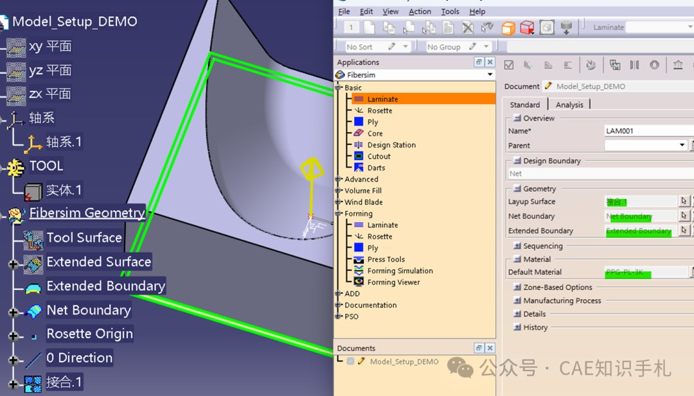Select the Rosette item under Basic

tap(379, 110)
